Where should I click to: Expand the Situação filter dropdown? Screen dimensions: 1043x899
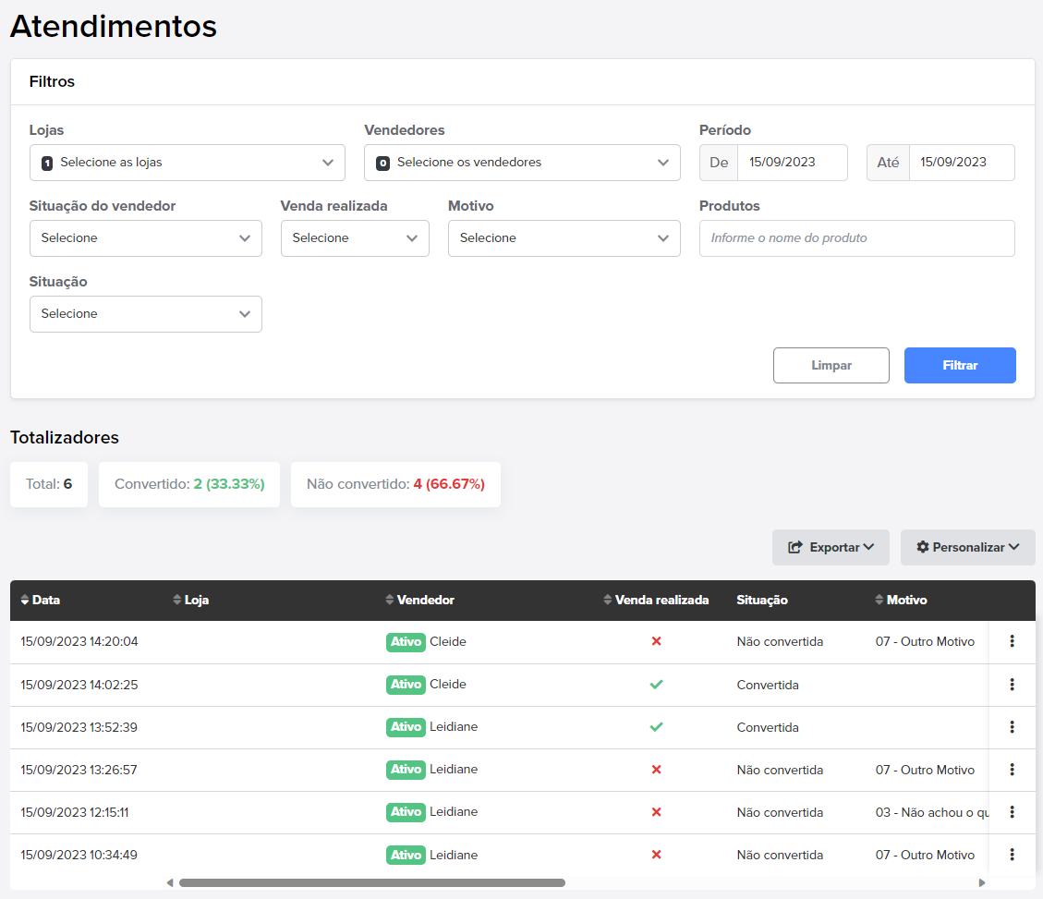pos(146,314)
